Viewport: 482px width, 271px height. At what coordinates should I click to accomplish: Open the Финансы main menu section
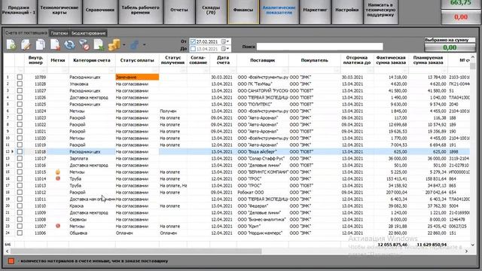pyautogui.click(x=243, y=11)
